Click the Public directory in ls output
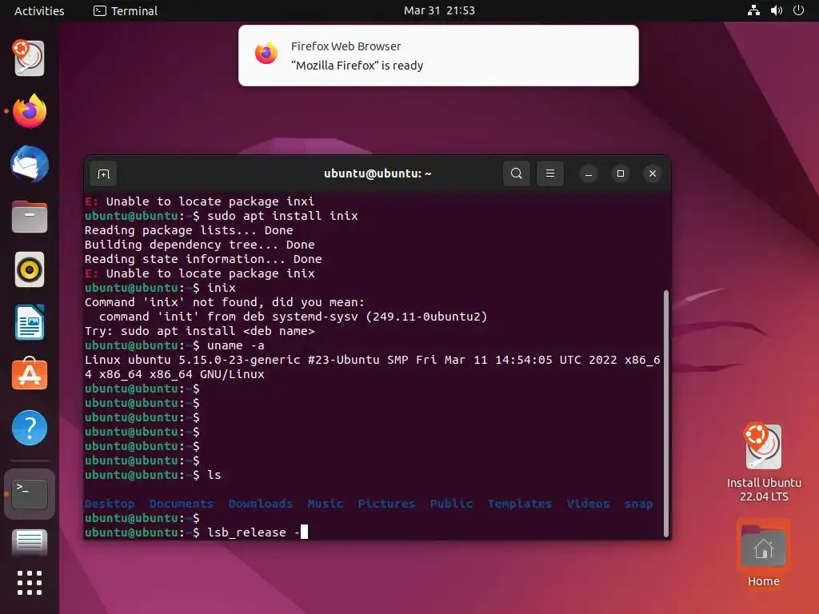This screenshot has width=819, height=614. [451, 504]
